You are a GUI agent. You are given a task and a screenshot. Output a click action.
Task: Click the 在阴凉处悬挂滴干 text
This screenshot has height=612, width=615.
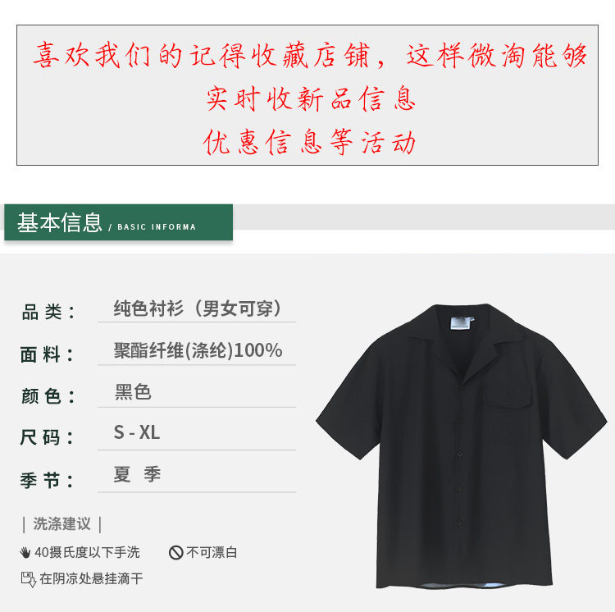pos(91,578)
